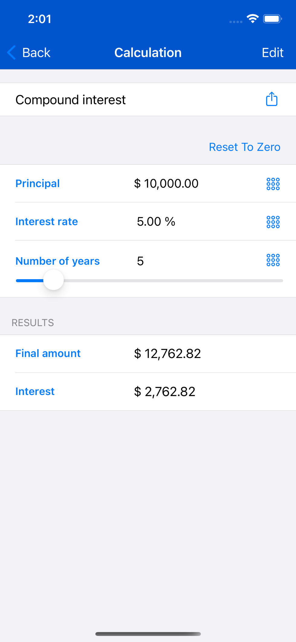Image resolution: width=296 pixels, height=642 pixels.
Task: Tap the Final amount result row
Action: [x=148, y=354]
